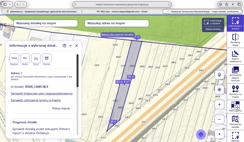Expand Pokaż więcej details

63,109
